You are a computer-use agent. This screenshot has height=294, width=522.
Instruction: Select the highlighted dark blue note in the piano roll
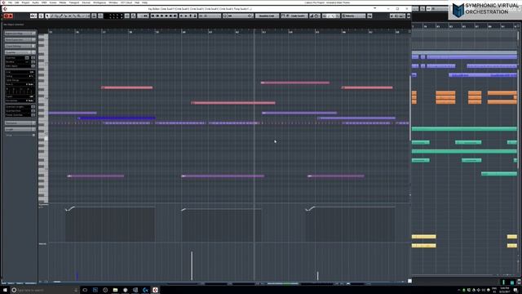[116, 118]
